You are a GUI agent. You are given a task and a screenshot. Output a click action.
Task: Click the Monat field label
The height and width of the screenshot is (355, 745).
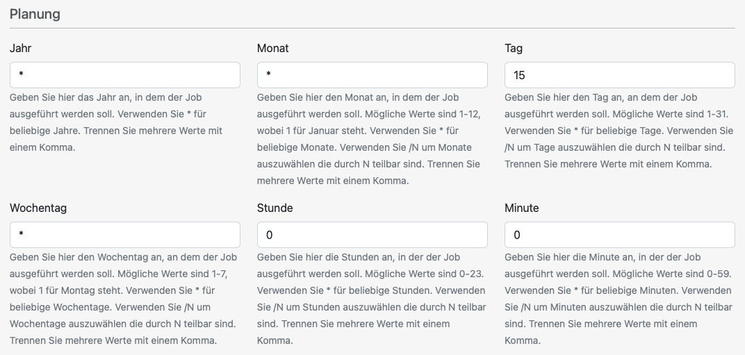(273, 49)
